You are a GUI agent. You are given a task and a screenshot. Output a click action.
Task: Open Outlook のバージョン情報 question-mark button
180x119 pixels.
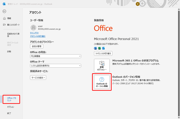(102, 83)
